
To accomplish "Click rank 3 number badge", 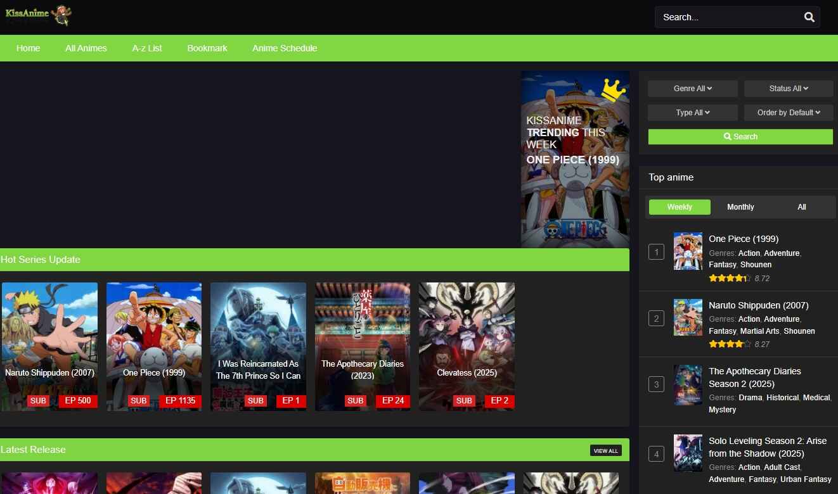I will 656,384.
